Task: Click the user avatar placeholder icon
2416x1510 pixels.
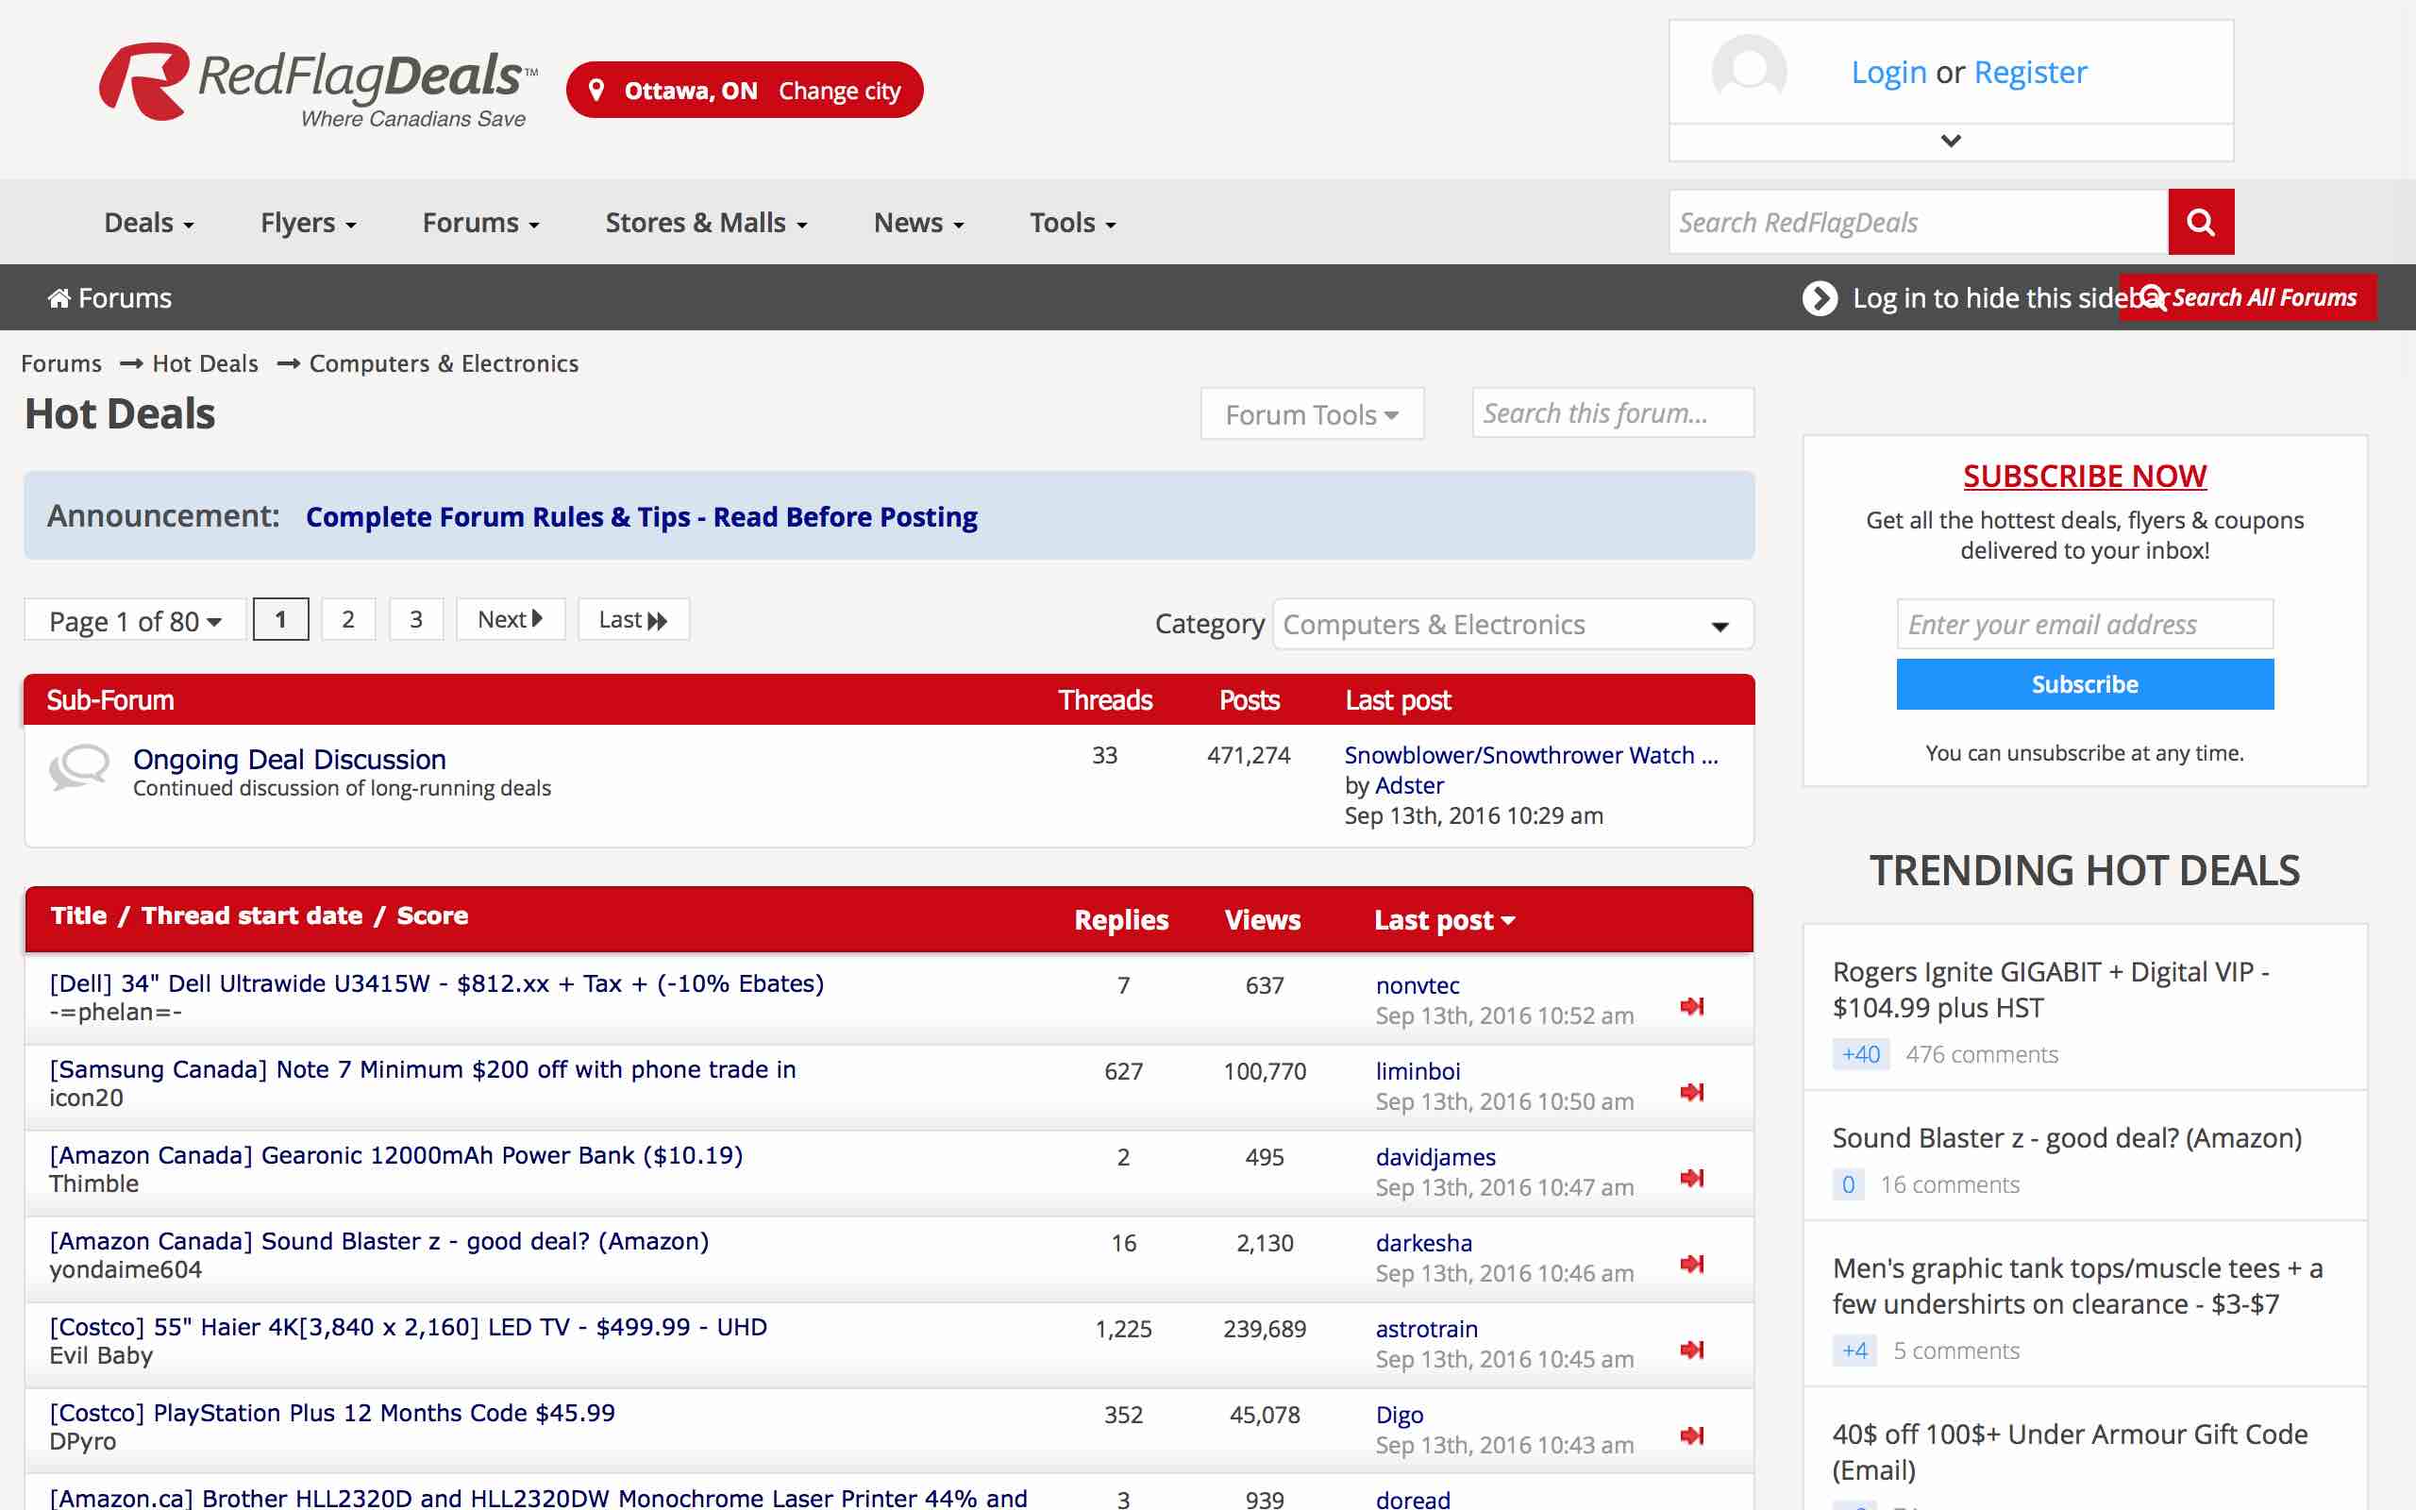Action: tap(1748, 72)
